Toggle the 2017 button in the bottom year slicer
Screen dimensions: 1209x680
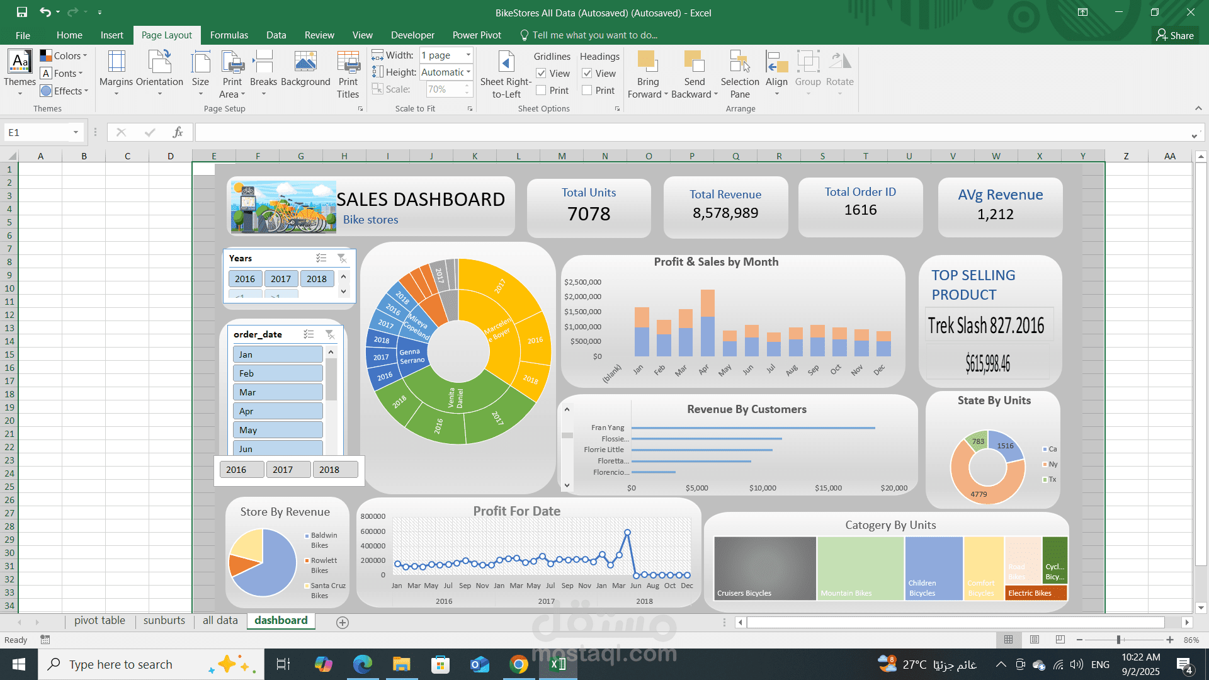(x=288, y=470)
